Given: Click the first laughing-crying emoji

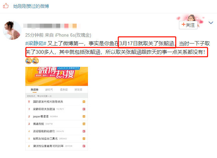Looking at the screenshot, I should (29, 61).
